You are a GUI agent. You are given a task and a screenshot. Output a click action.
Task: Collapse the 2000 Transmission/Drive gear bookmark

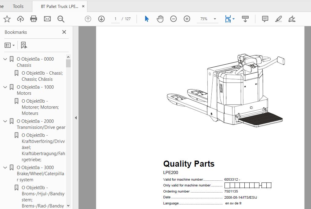click(5, 121)
